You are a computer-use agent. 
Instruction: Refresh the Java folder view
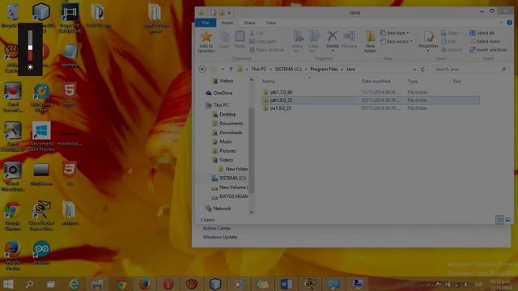(422, 70)
